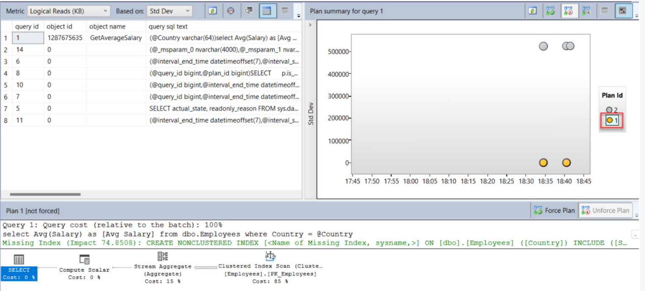
Task: Click the Force Plan button
Action: click(x=554, y=210)
